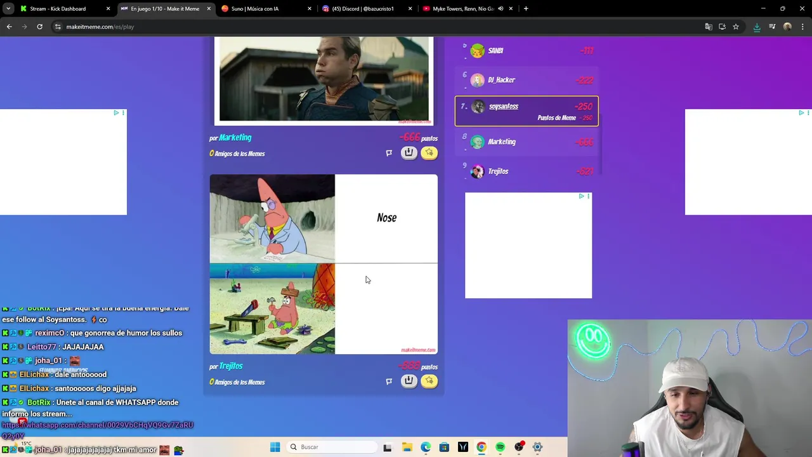Open the Marketing author name link
Image resolution: width=812 pixels, height=457 pixels.
click(235, 138)
